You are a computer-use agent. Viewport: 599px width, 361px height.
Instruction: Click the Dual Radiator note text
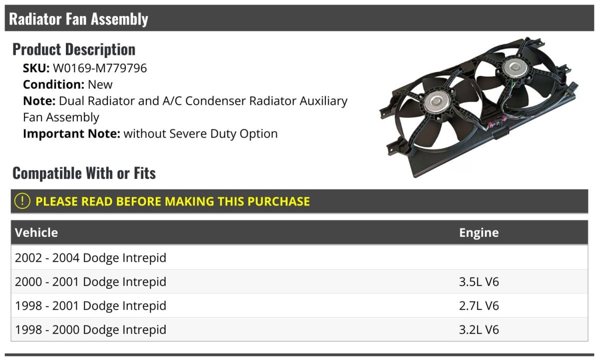tap(203, 101)
